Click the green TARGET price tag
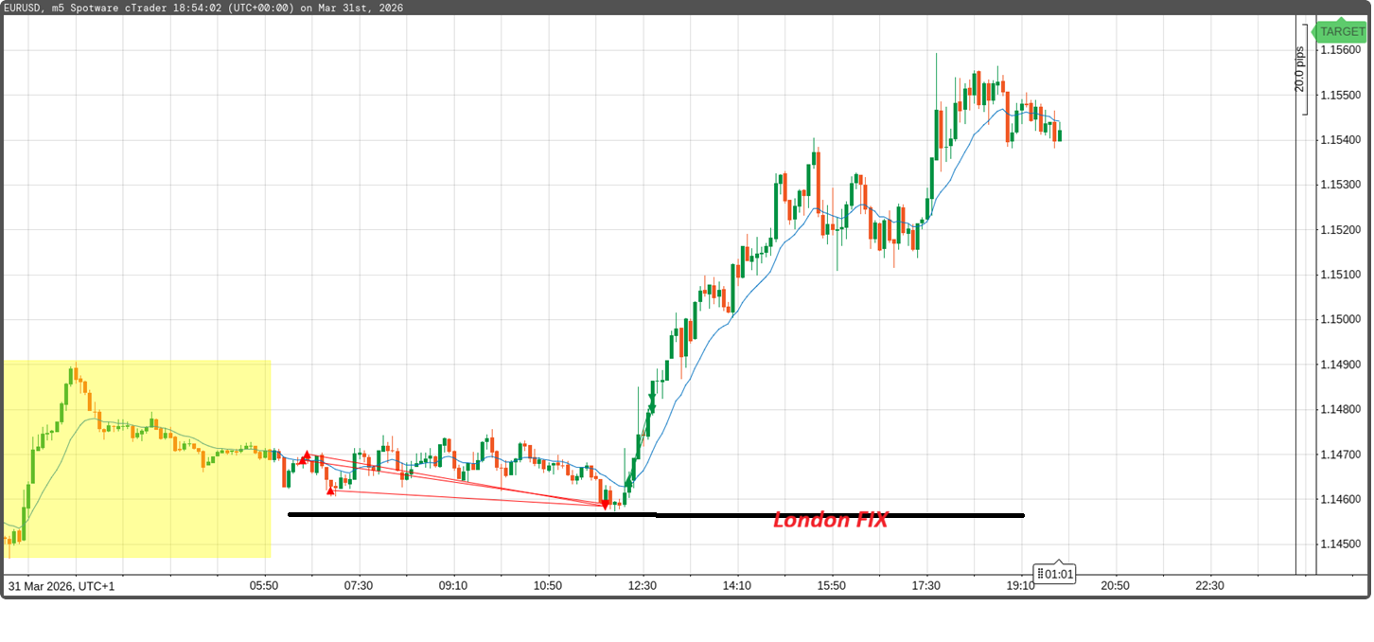Image resolution: width=1374 pixels, height=642 pixels. (1342, 31)
